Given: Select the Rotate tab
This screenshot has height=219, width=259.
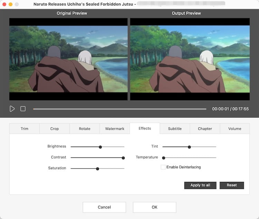Looking at the screenshot, I should [x=85, y=129].
